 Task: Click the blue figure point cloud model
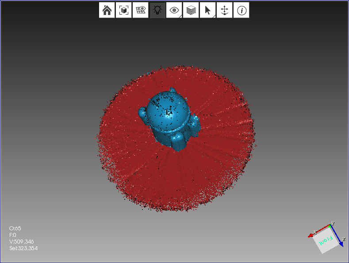(169, 119)
